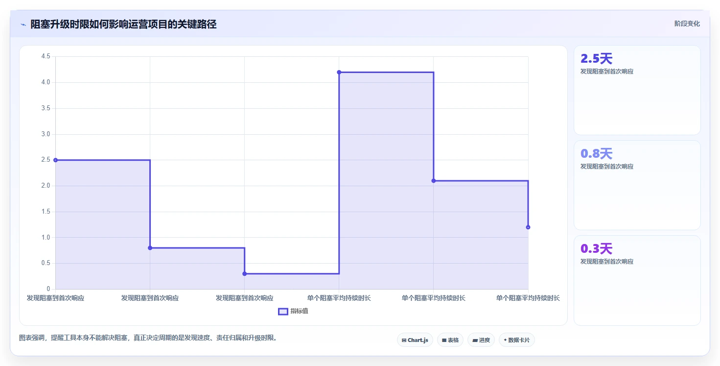Select the chart peak data point at 4.2
Image resolution: width=720 pixels, height=366 pixels.
(x=339, y=73)
